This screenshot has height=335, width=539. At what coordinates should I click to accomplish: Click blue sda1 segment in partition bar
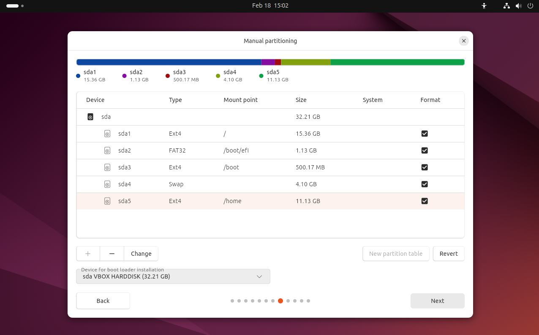[x=169, y=62]
